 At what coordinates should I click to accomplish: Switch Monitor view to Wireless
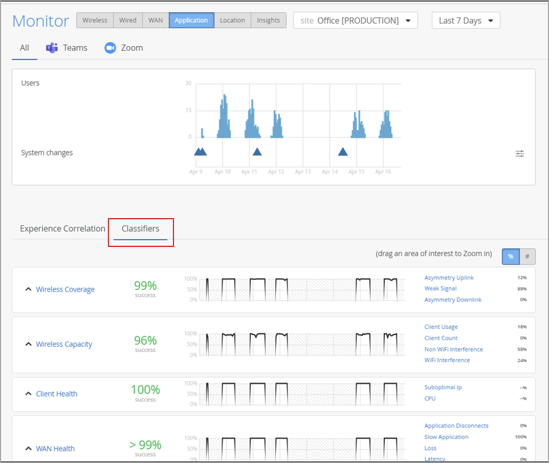coord(95,20)
